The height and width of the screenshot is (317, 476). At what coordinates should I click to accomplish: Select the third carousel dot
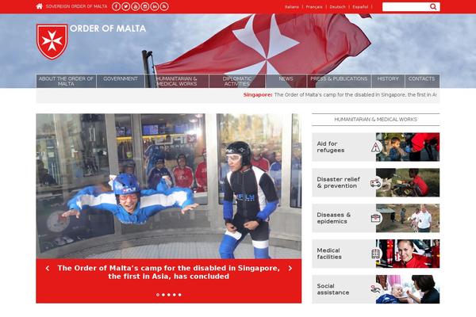(x=169, y=295)
